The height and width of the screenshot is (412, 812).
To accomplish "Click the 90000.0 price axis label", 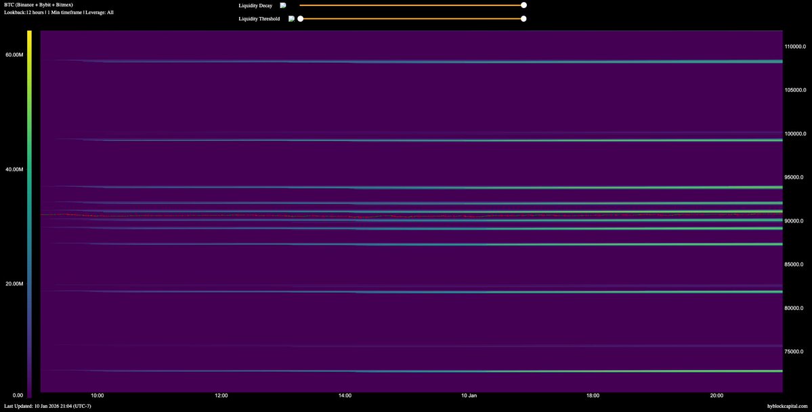I will click(x=796, y=221).
